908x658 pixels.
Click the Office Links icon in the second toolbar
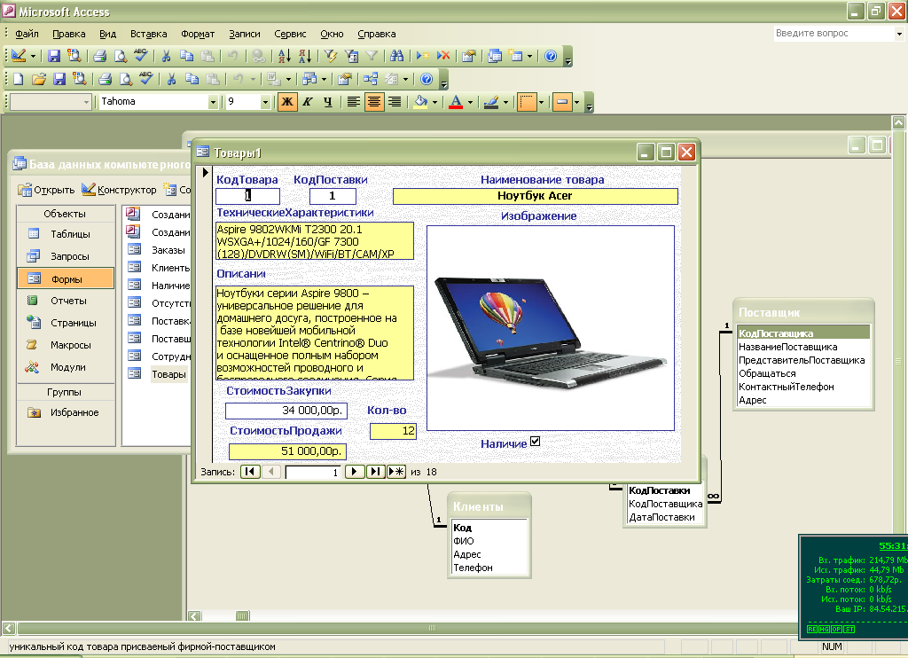[x=272, y=79]
